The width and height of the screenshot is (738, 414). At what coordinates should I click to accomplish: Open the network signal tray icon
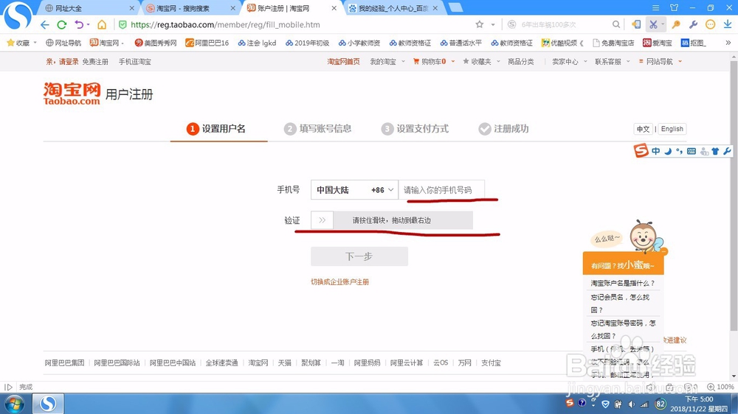[644, 404]
